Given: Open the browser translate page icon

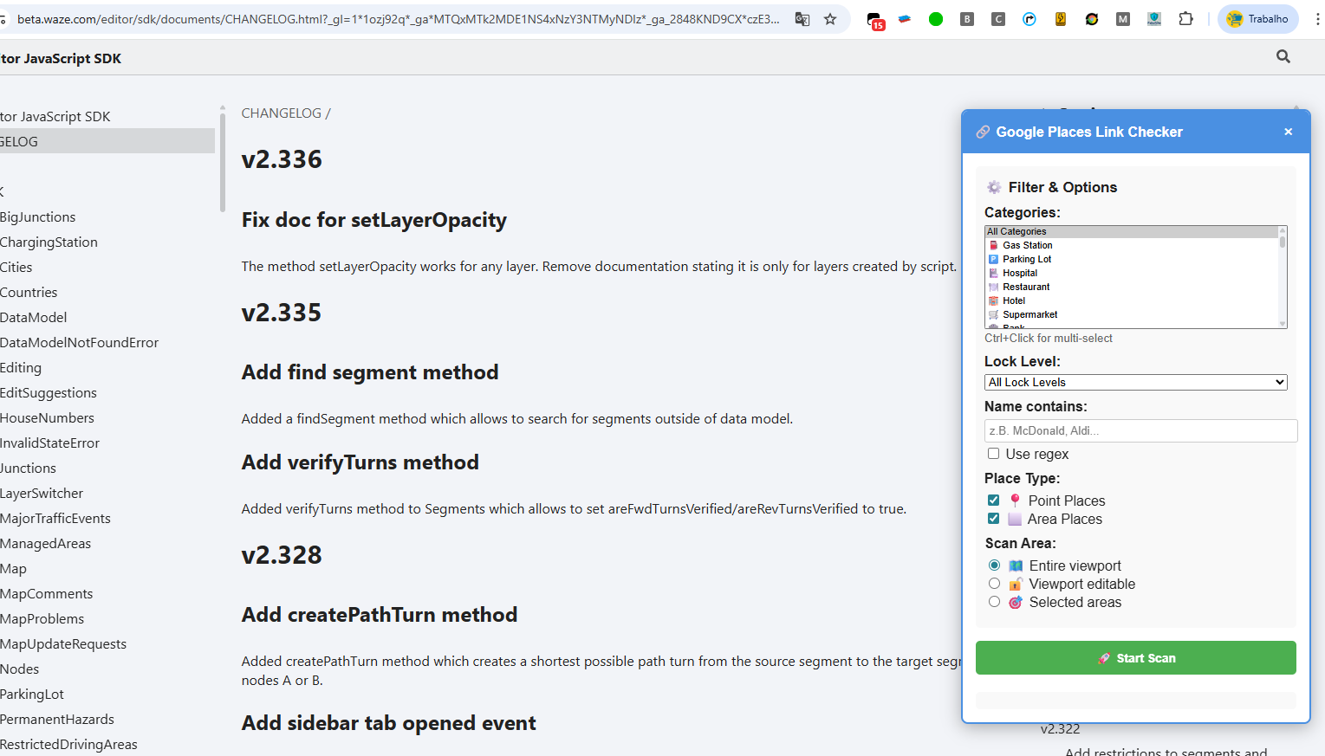Looking at the screenshot, I should [x=802, y=19].
